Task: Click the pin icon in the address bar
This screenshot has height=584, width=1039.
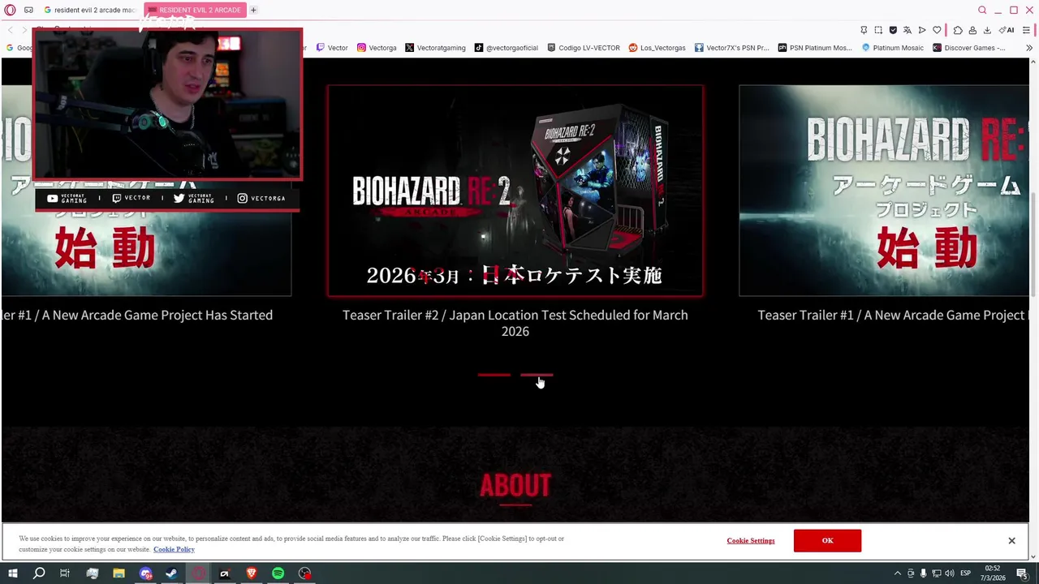Action: click(864, 30)
